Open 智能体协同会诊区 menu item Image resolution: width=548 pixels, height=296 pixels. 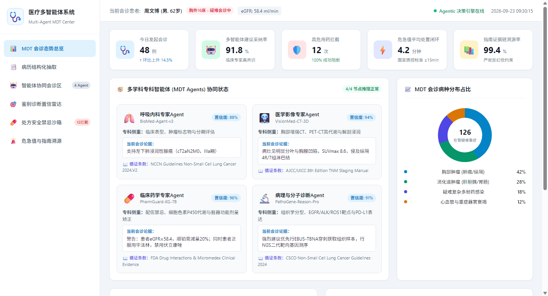(x=50, y=85)
